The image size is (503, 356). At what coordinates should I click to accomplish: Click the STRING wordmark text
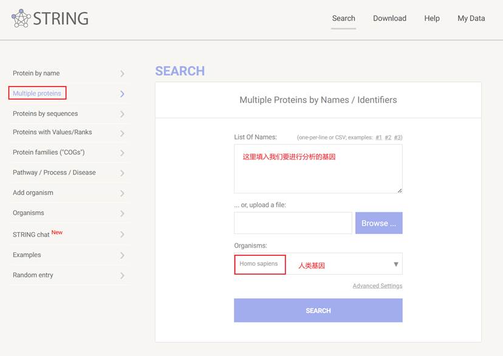click(61, 19)
